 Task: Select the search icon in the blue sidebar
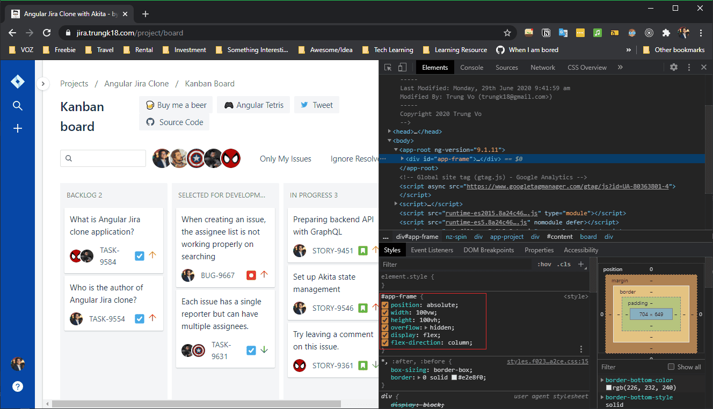(18, 106)
